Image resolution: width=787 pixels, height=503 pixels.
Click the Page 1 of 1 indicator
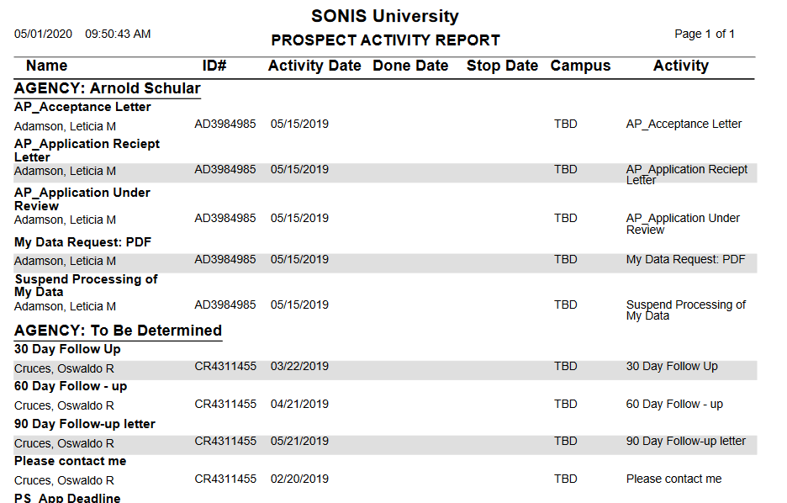[705, 34]
